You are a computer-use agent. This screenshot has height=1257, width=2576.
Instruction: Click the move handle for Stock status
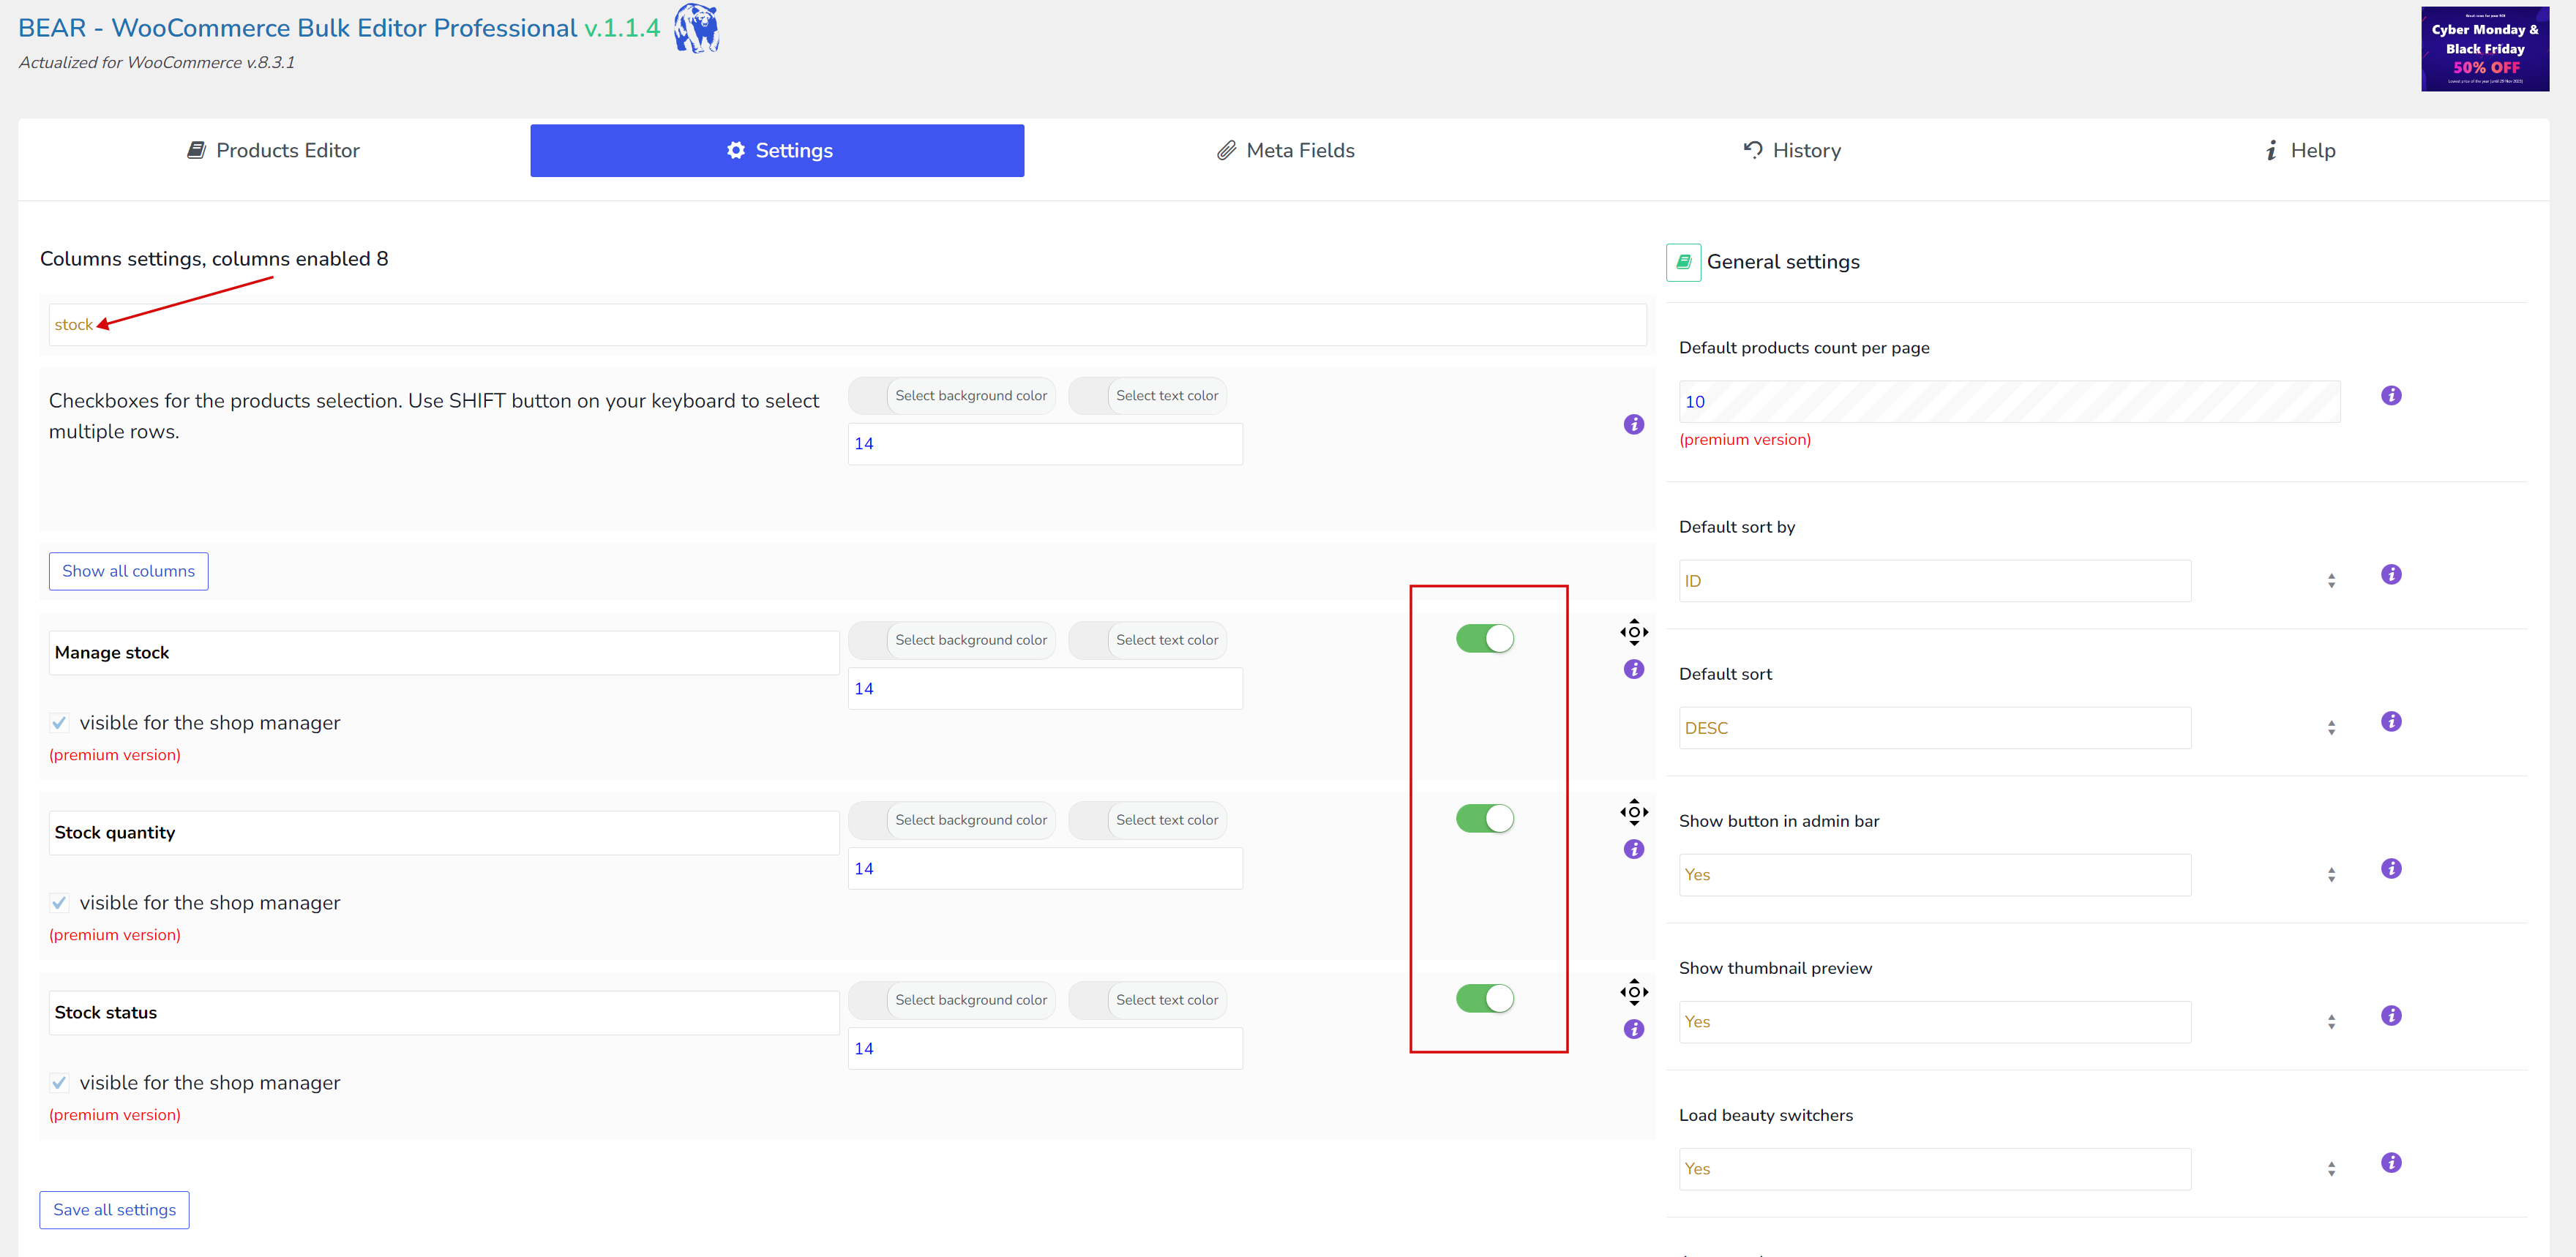tap(1634, 992)
